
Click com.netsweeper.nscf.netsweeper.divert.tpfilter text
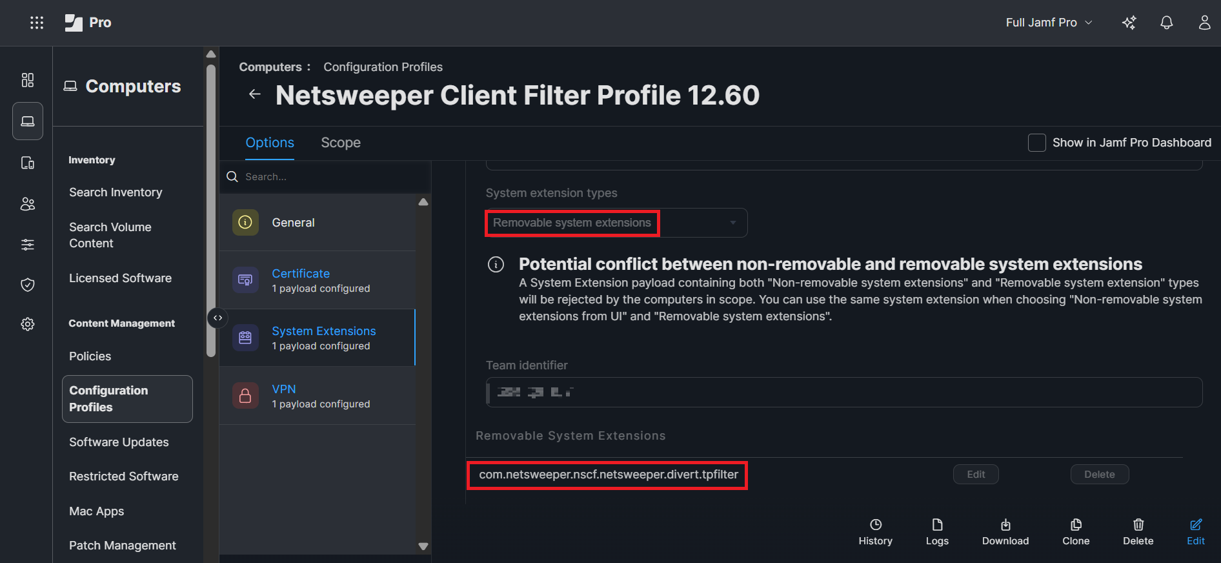click(609, 475)
